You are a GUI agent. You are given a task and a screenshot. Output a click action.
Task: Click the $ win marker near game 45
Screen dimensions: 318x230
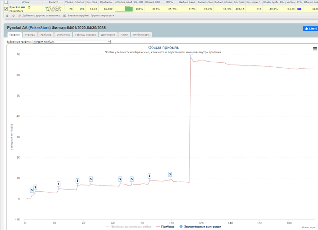click(91, 179)
